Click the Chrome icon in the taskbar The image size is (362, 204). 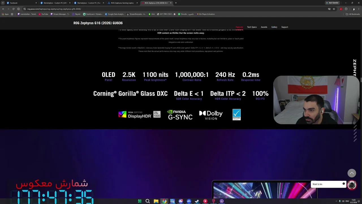164,201
